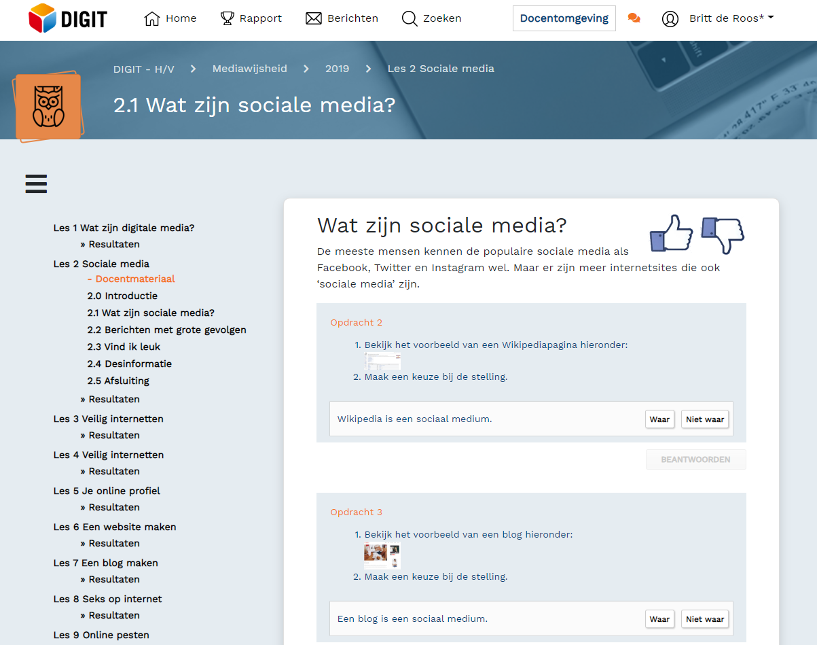Click the magnifying glass Zoeken icon
Screen dimensions: 817x645
coord(409,18)
